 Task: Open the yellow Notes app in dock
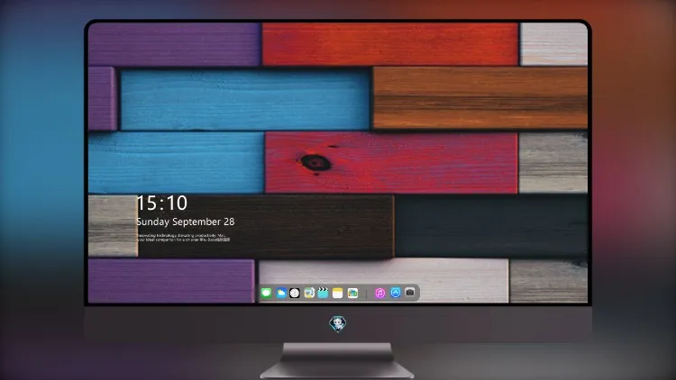(338, 293)
